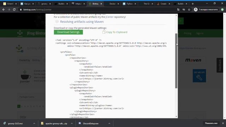Open groovy-3.0.5.msi download item
The height and width of the screenshot is (127, 226).
(x=16, y=123)
